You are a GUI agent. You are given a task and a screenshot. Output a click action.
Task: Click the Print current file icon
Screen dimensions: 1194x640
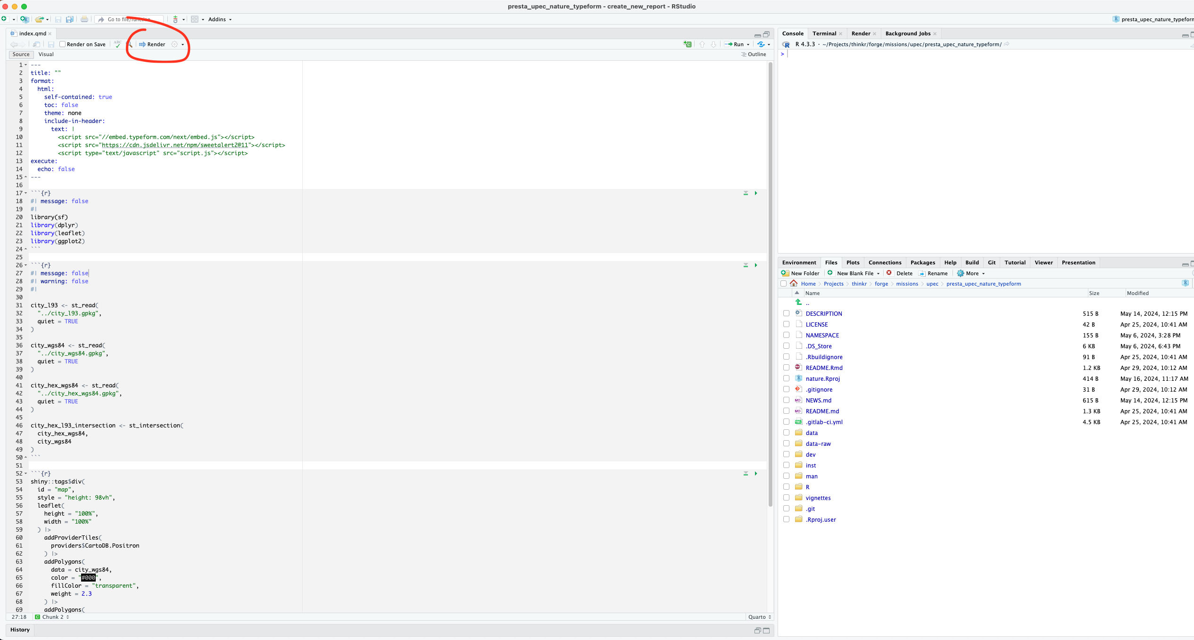(x=84, y=19)
